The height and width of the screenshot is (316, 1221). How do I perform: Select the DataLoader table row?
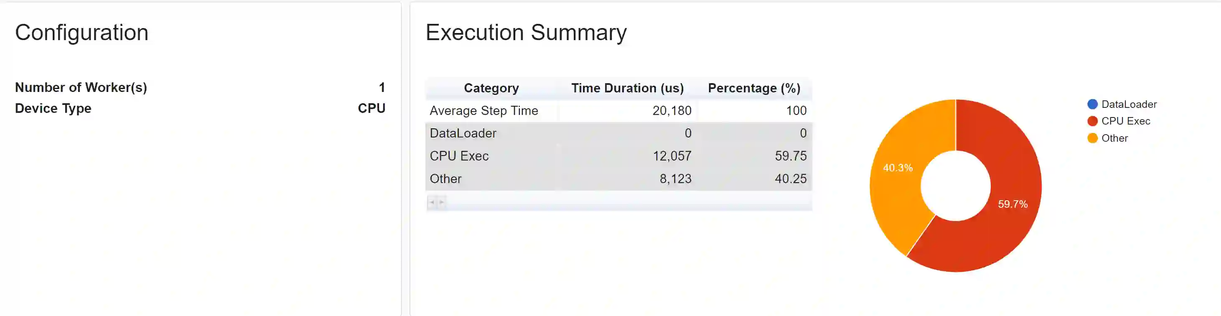(463, 133)
